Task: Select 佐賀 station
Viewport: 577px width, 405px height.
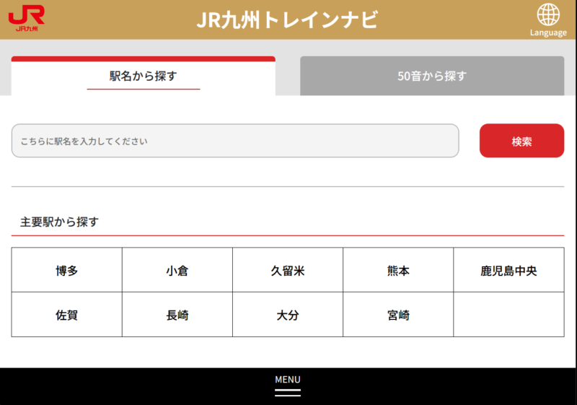Action: tap(67, 315)
